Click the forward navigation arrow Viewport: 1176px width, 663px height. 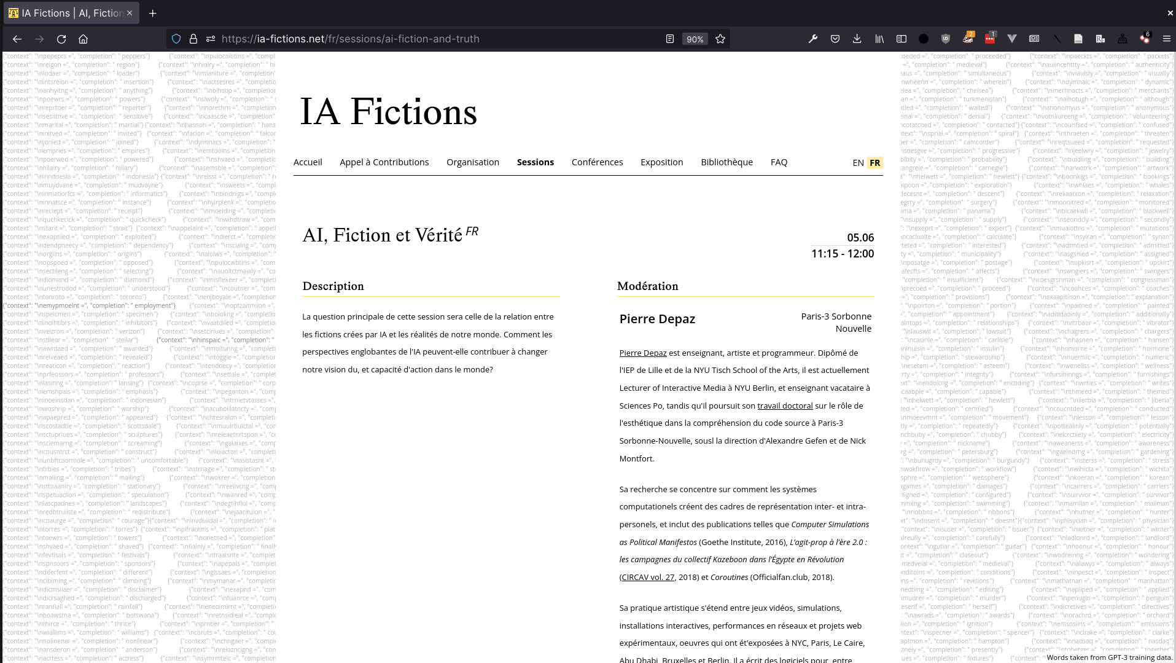point(39,39)
